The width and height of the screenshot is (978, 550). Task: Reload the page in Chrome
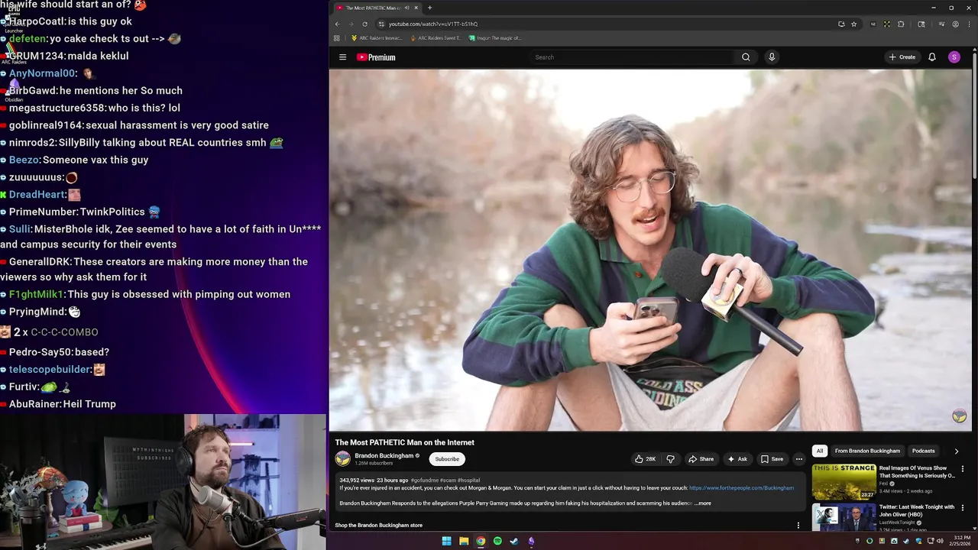point(364,24)
